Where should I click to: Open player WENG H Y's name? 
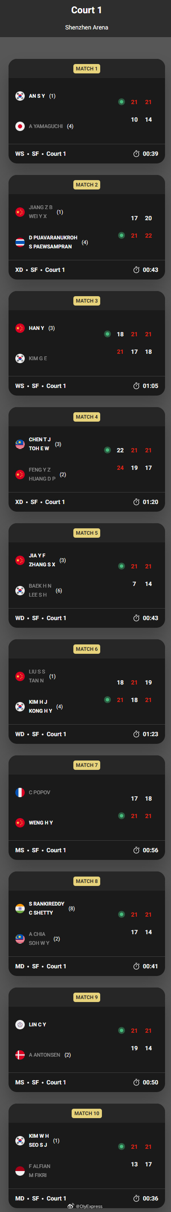click(41, 822)
